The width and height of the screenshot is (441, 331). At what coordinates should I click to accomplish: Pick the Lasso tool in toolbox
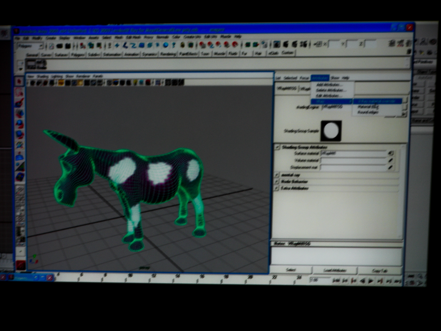[19, 92]
